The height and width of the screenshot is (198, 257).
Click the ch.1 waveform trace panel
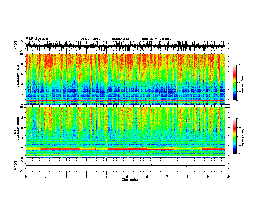(x=127, y=46)
